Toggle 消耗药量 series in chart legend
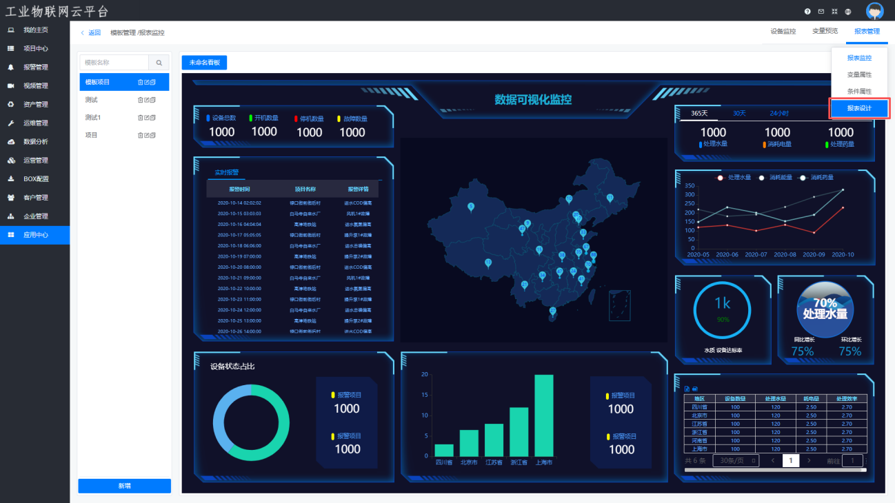 [x=817, y=178]
